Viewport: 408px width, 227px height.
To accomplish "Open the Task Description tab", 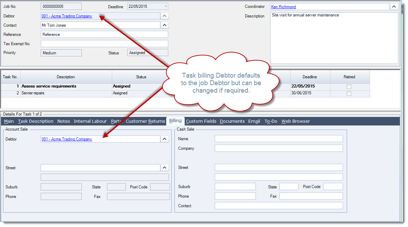I will coord(36,121).
